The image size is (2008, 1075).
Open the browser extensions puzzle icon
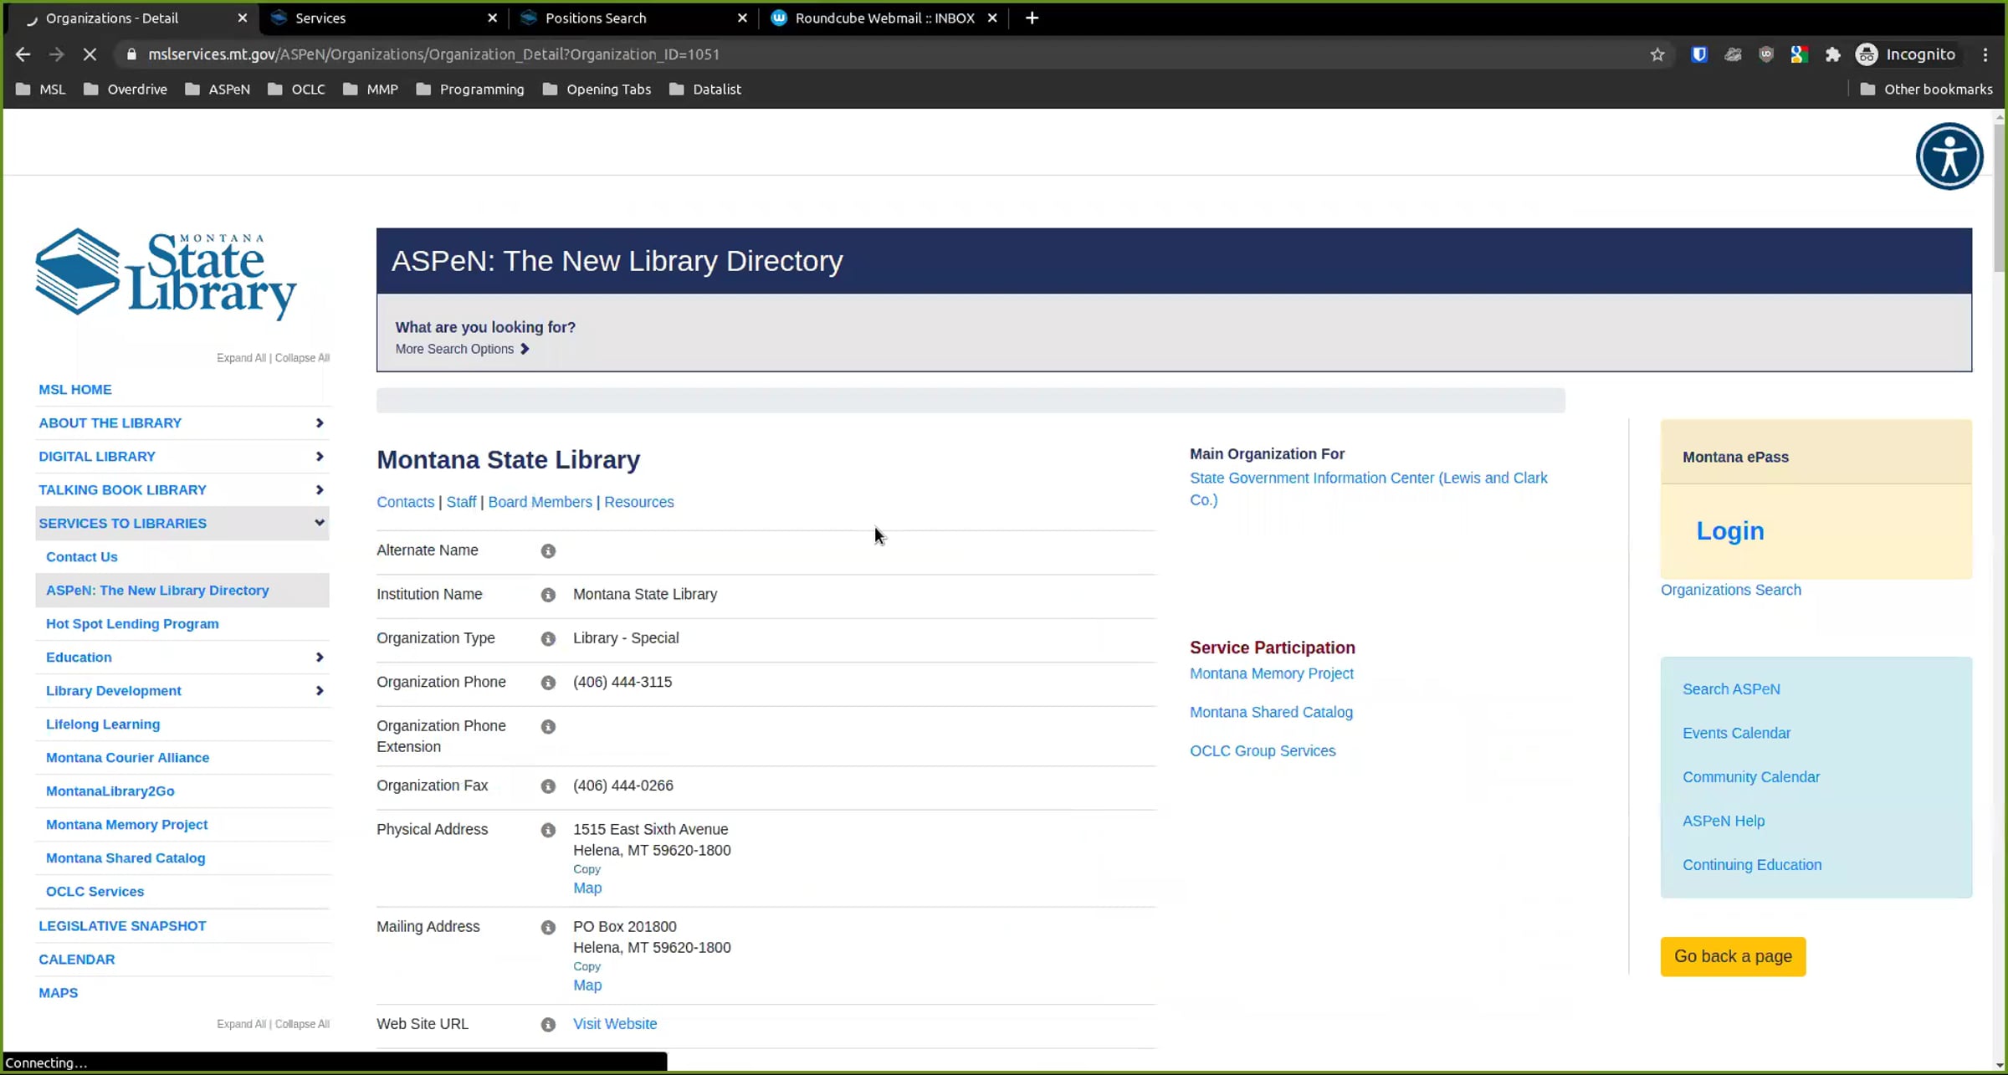point(1833,54)
